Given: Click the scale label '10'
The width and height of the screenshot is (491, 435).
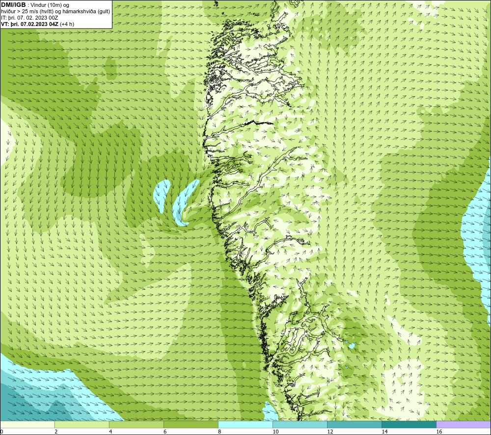Looking at the screenshot, I should (x=275, y=432).
